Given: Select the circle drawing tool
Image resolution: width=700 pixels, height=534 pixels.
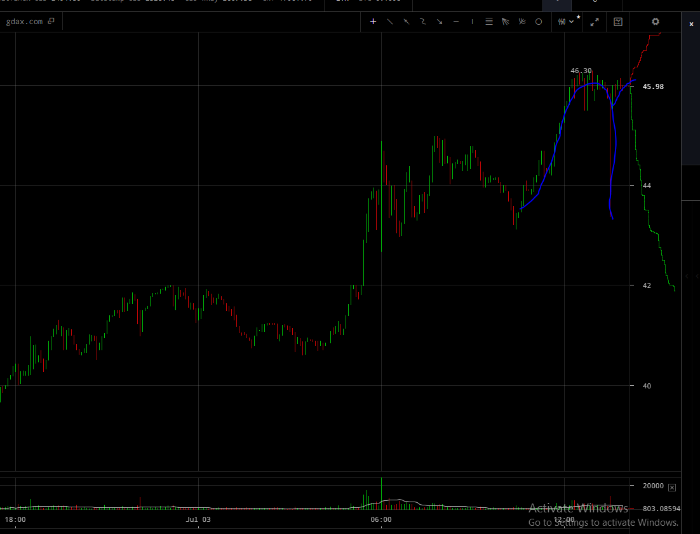Looking at the screenshot, I should click(x=539, y=22).
